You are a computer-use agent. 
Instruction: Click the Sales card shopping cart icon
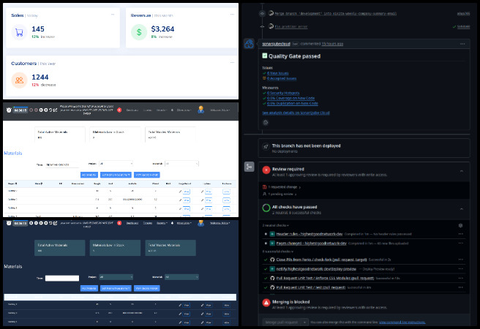[21, 32]
